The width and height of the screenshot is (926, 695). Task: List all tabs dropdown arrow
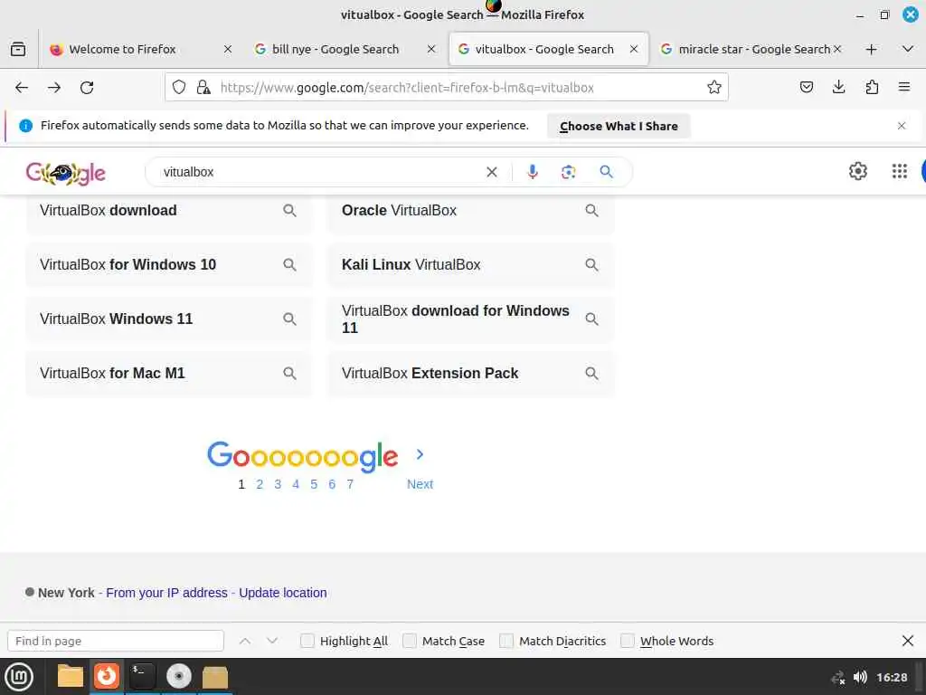[908, 49]
